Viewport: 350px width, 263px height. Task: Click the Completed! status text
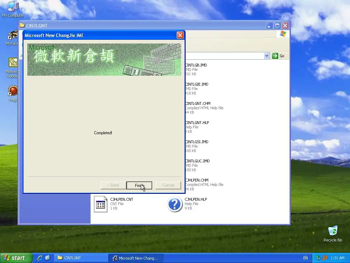click(x=103, y=133)
